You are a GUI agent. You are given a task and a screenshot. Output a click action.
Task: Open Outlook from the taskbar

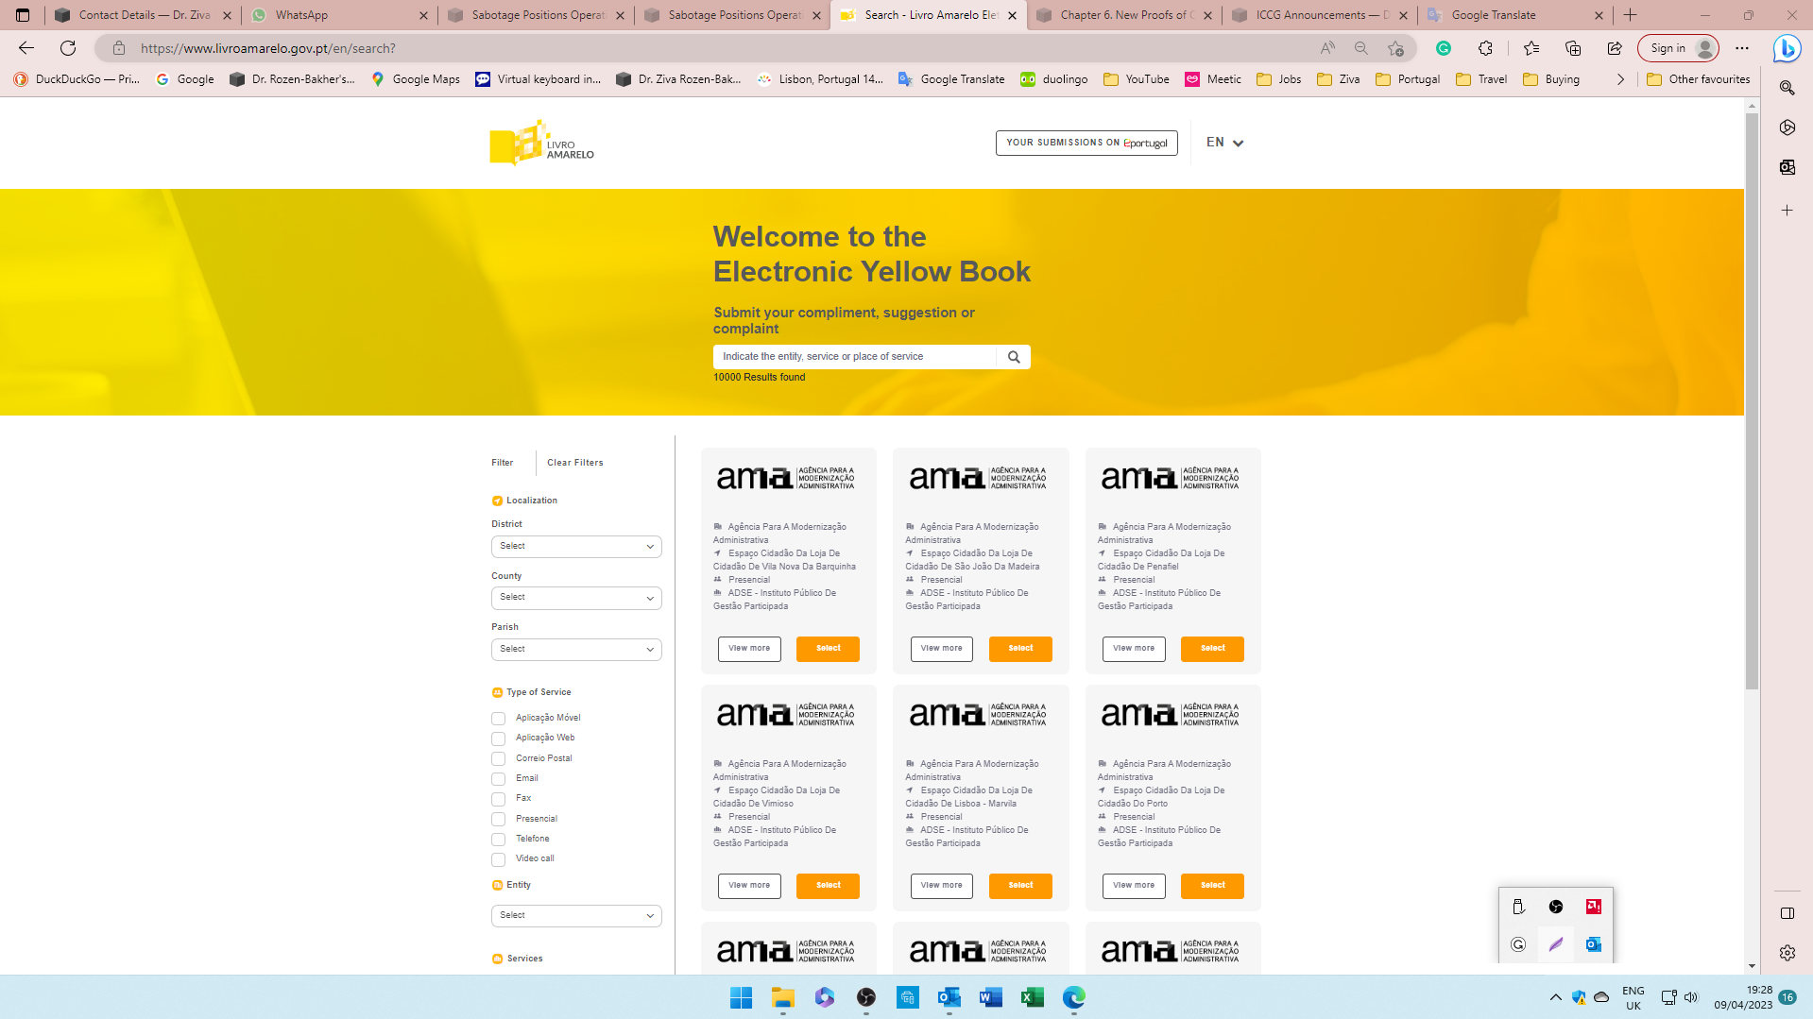coord(949,997)
